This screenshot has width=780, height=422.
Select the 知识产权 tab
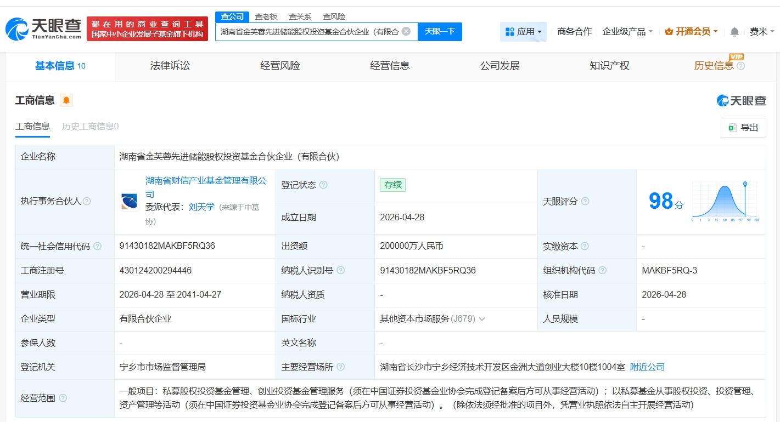tap(609, 66)
